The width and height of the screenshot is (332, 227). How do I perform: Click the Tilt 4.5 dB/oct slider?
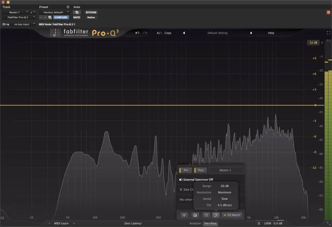[224, 205]
